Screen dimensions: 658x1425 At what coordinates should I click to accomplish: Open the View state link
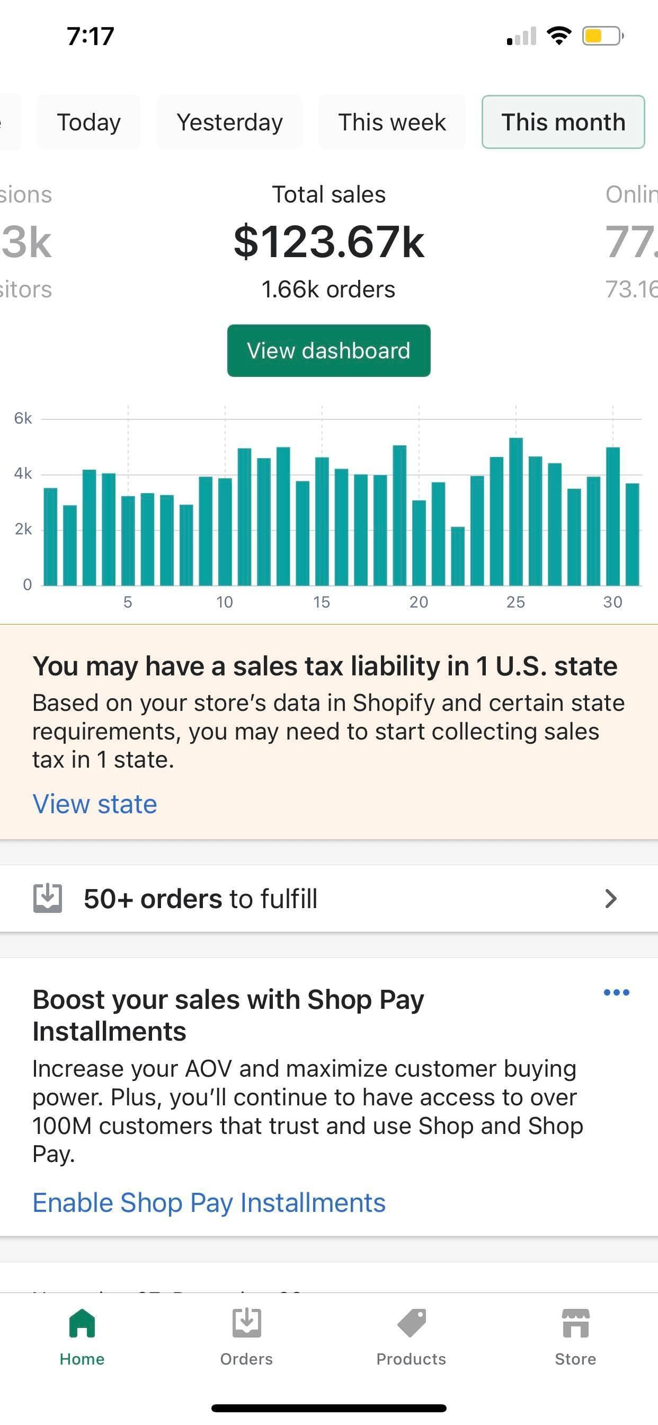click(94, 804)
